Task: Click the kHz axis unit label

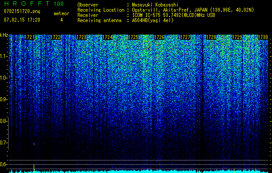Action: pos(4,35)
